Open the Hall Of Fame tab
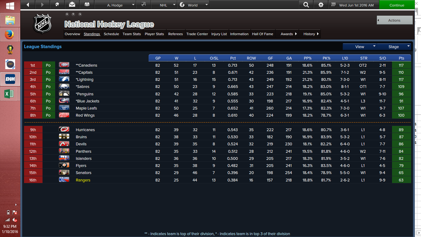 point(262,34)
